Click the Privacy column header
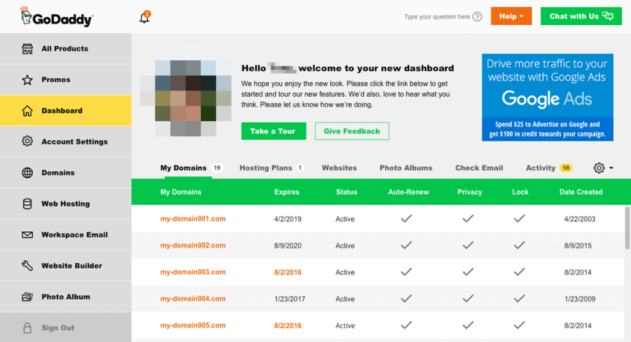 pos(470,192)
